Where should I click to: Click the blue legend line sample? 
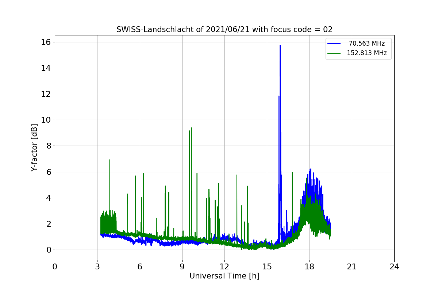(x=334, y=43)
